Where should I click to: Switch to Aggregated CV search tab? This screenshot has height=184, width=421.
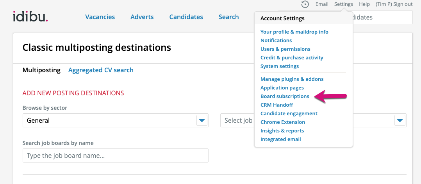click(x=101, y=70)
